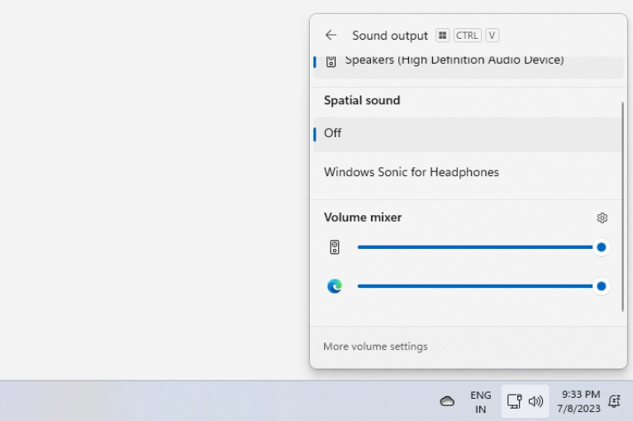Open the ENG IN language switcher
This screenshot has width=633, height=421.
480,402
